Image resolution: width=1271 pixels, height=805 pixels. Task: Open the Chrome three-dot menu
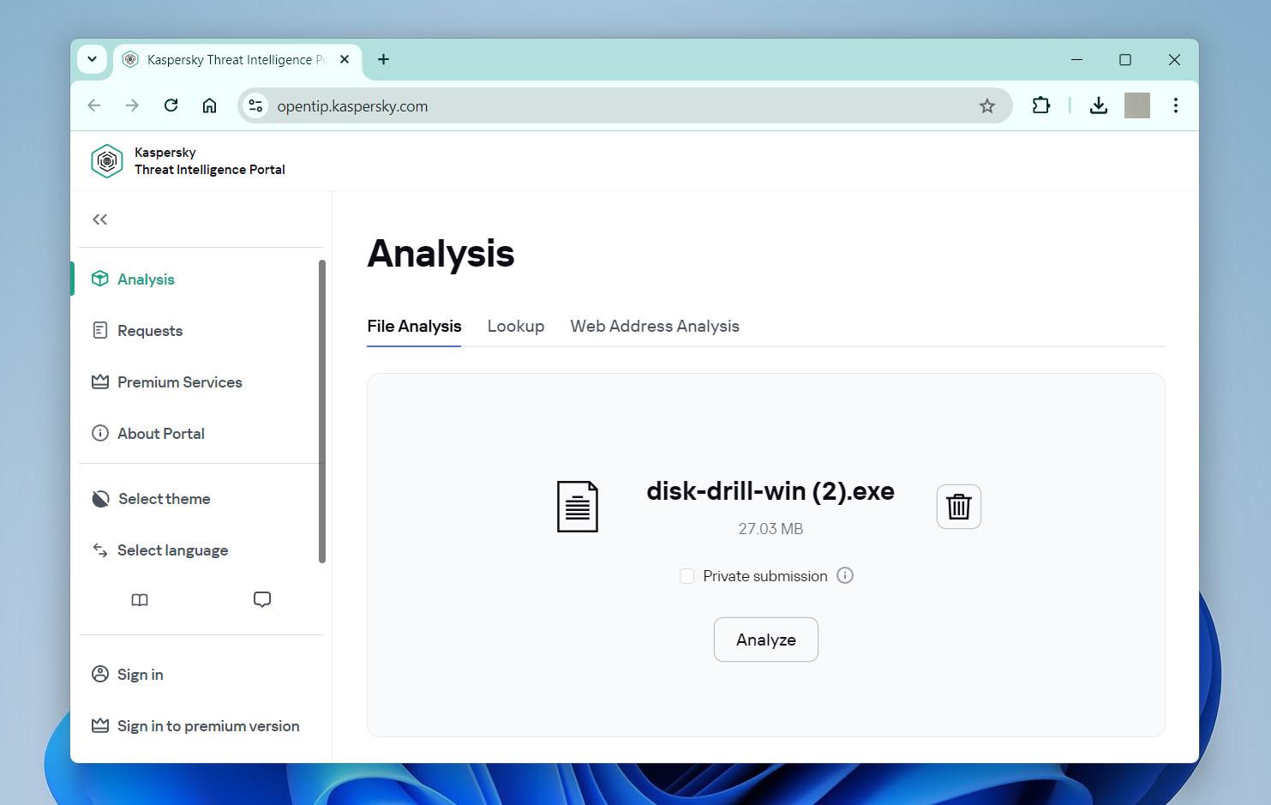[x=1176, y=105]
